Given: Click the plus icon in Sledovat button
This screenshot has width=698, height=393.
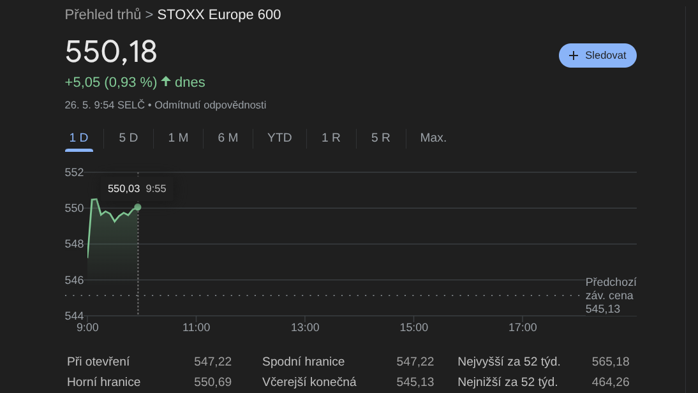Looking at the screenshot, I should (x=574, y=56).
